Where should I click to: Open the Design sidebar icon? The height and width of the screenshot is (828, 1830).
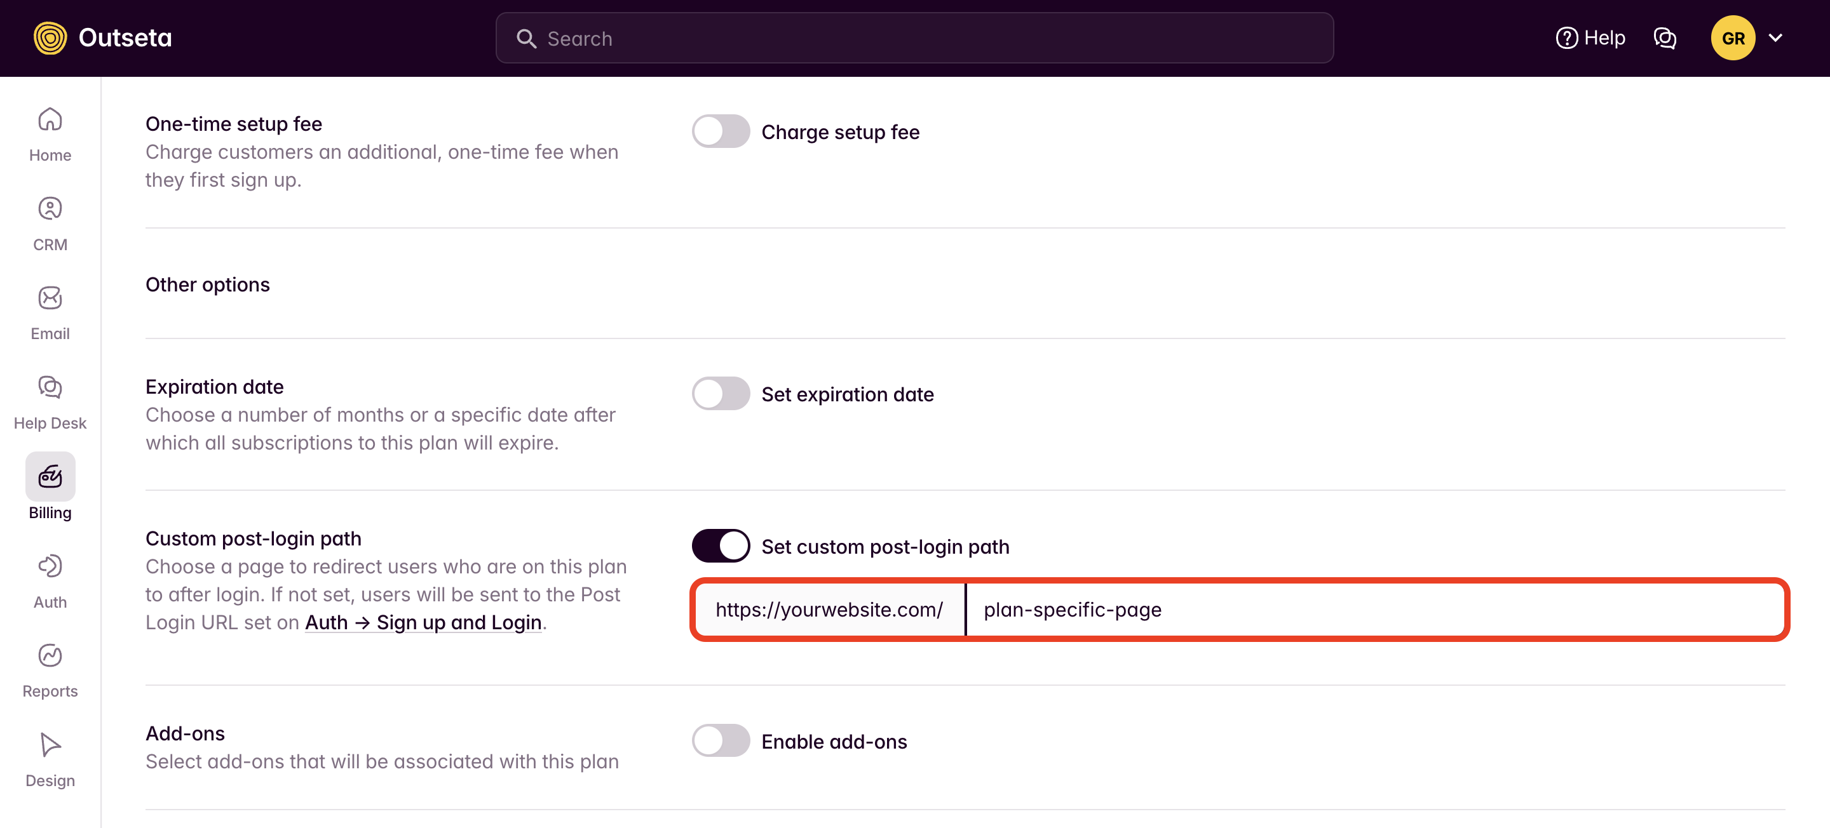click(x=50, y=745)
